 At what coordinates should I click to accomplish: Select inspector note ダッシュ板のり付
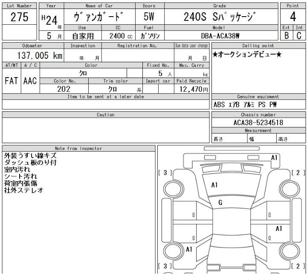click(x=30, y=162)
